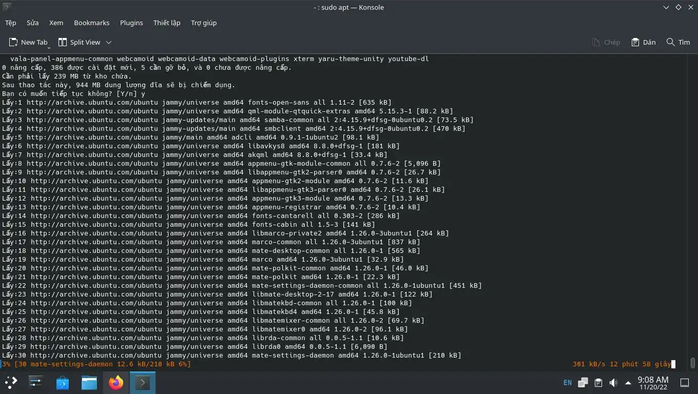Click the show desktop button

(684, 382)
